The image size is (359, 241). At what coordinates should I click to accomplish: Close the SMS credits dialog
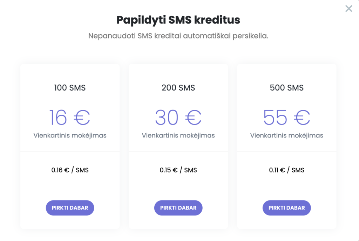(x=348, y=9)
